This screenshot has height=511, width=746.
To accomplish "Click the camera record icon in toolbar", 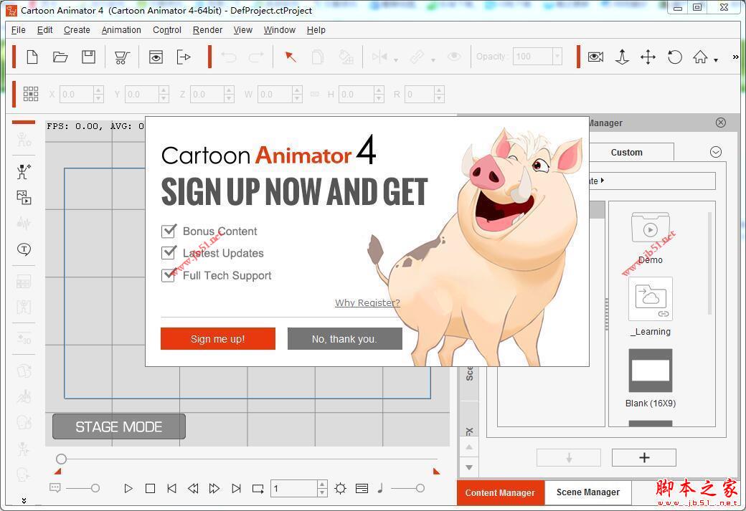I will [595, 57].
